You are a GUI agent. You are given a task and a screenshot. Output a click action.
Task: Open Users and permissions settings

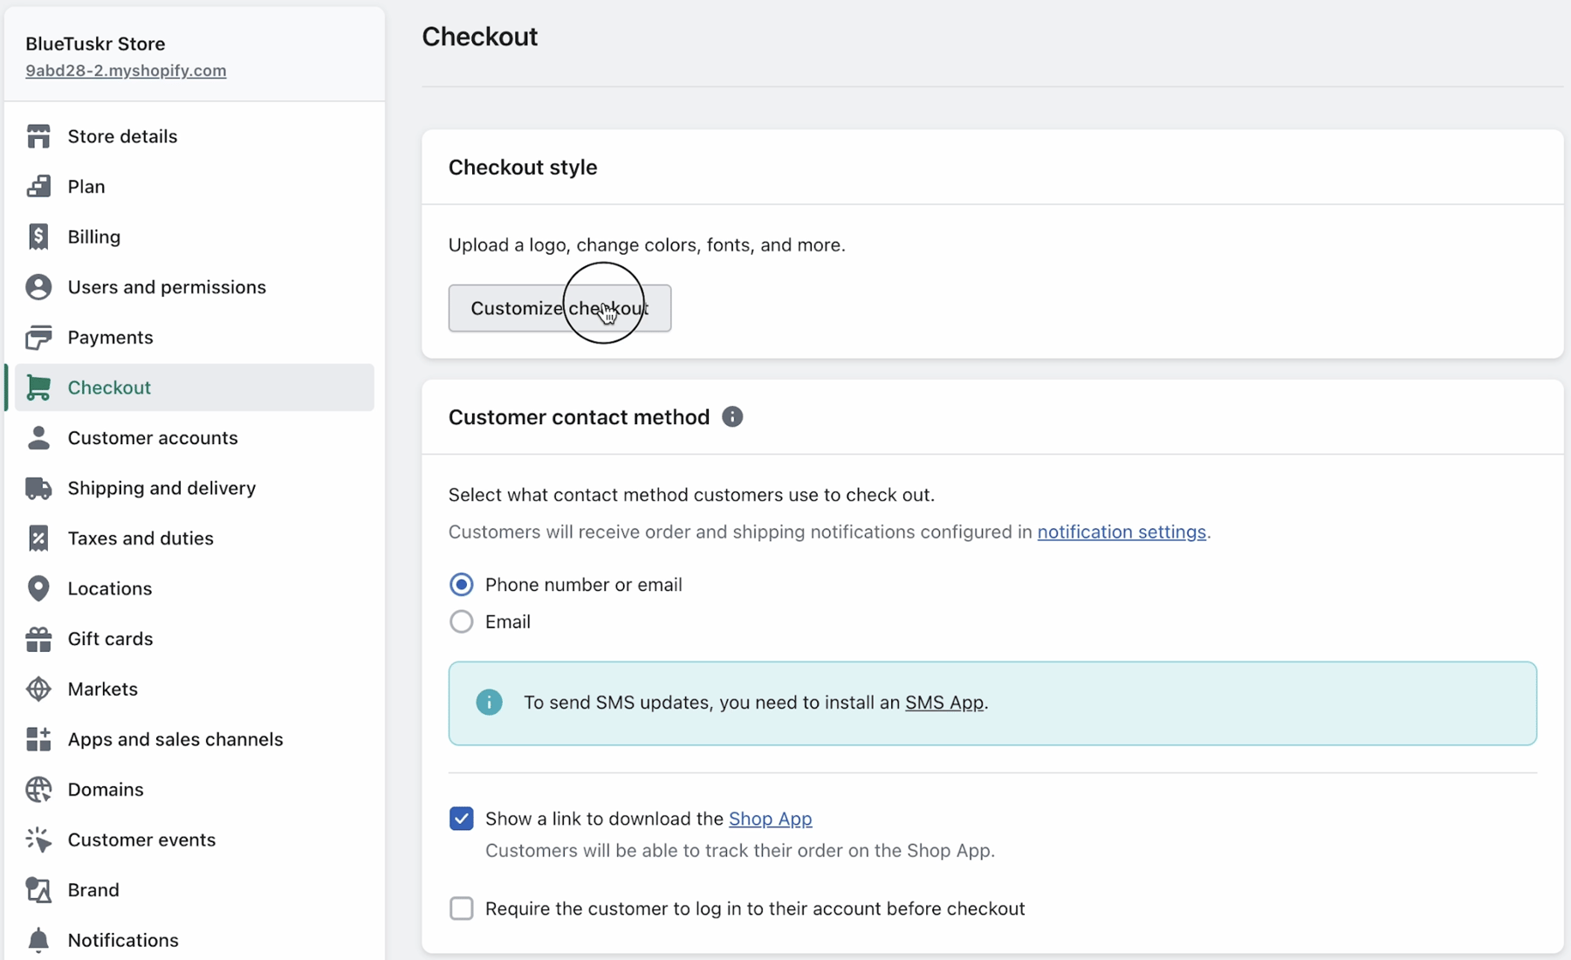[x=166, y=287]
